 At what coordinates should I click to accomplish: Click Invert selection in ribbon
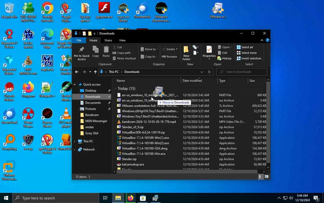click(249, 58)
